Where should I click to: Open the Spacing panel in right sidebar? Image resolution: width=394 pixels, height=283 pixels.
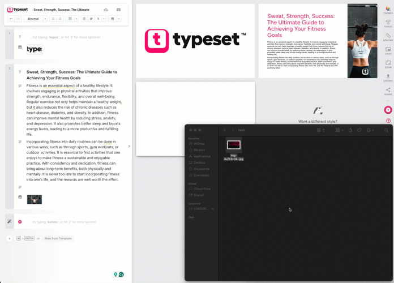click(388, 37)
